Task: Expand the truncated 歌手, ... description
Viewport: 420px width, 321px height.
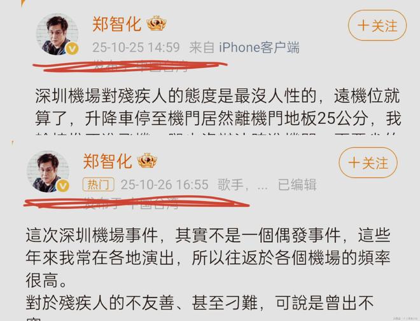Action: 242,185
